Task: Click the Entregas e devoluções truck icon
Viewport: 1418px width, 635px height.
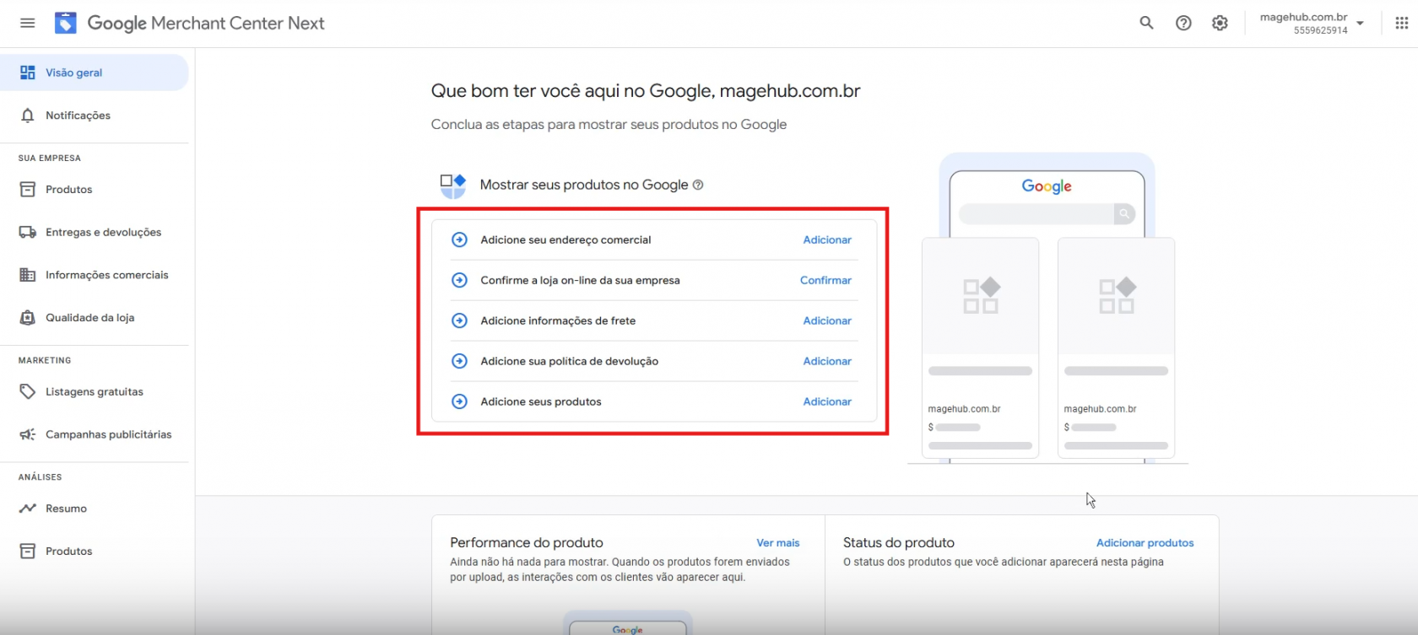Action: pos(28,232)
